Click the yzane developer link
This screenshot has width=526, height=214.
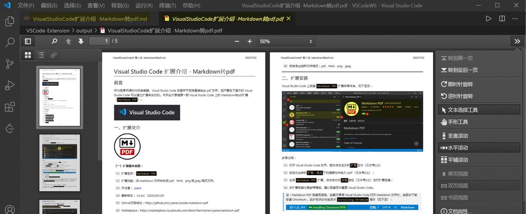137,188
